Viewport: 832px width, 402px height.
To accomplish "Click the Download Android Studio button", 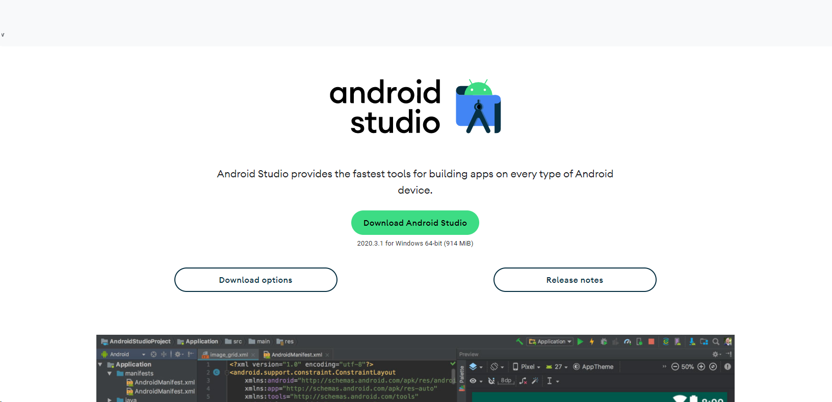I will coord(415,223).
